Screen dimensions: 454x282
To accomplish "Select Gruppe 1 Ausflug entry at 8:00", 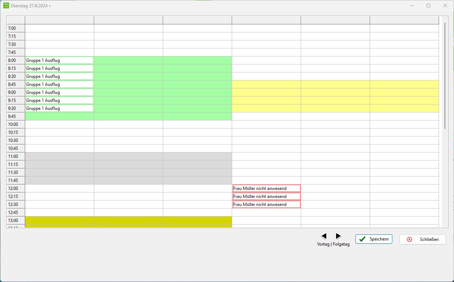I will 59,60.
